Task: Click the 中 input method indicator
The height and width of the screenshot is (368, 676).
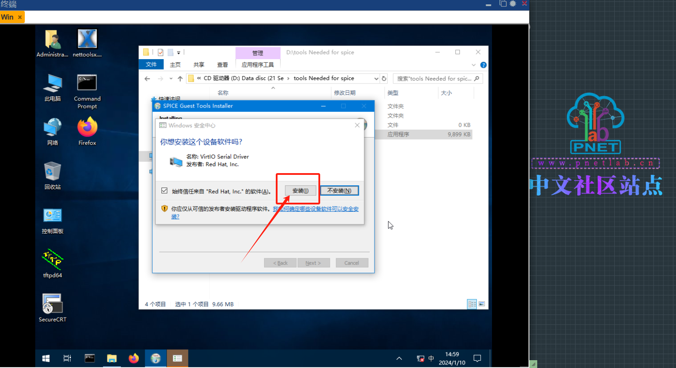Action: (431, 358)
